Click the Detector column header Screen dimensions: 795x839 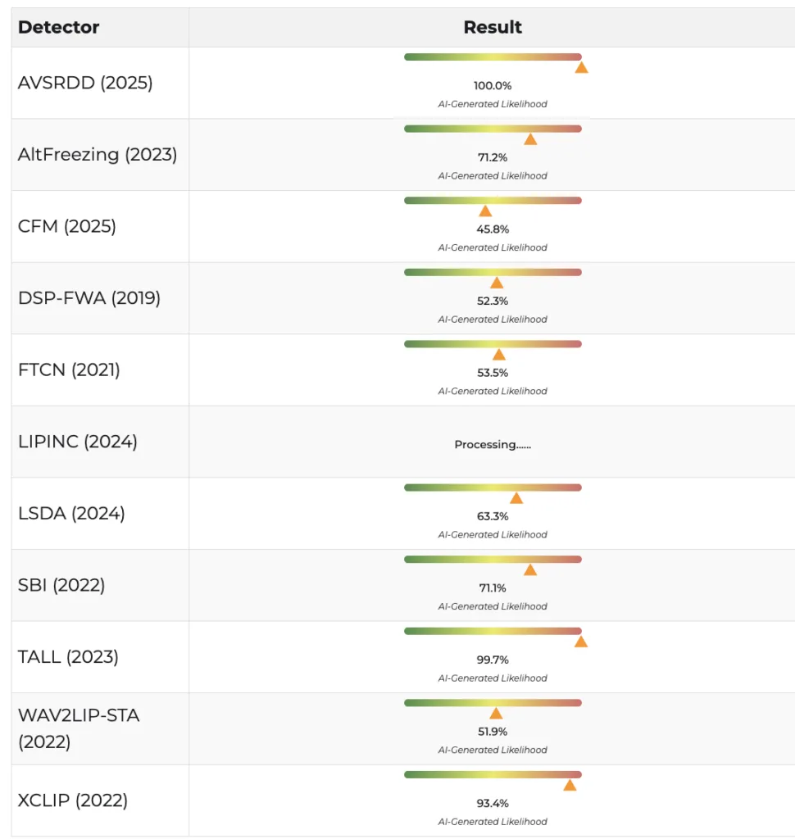[58, 27]
